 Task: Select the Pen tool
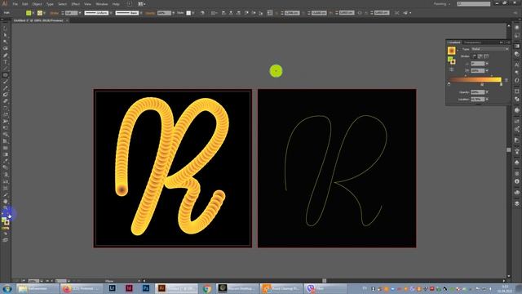(5, 55)
